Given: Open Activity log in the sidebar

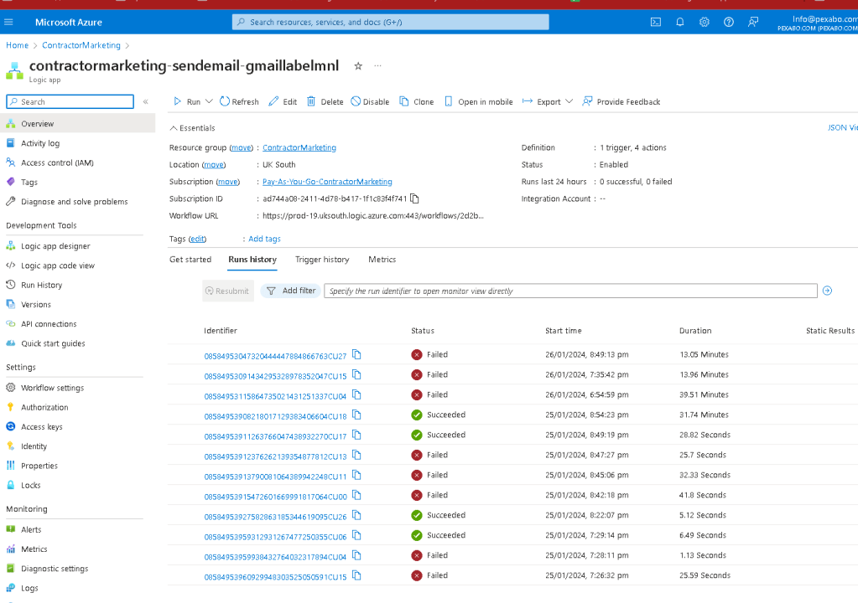Looking at the screenshot, I should point(40,143).
